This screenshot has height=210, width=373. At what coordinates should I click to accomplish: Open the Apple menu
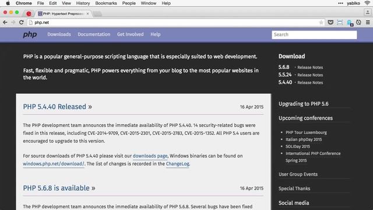(x=8, y=3)
